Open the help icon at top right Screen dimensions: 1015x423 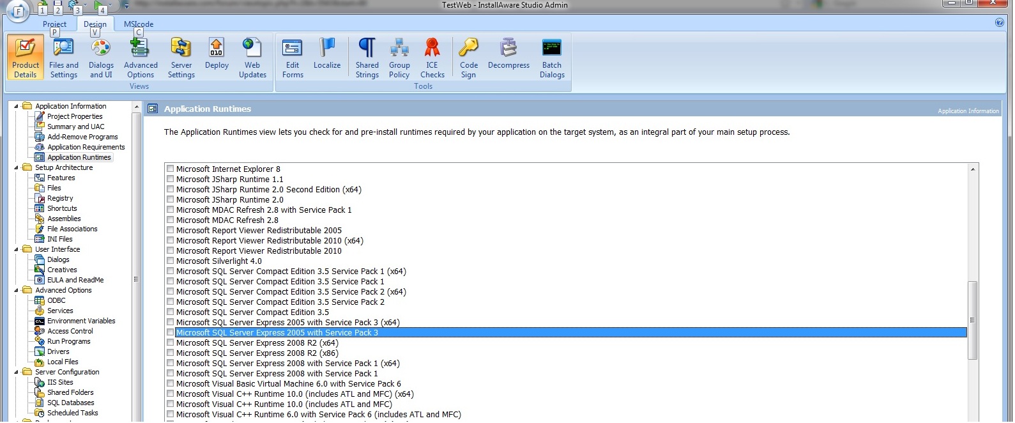(x=1000, y=22)
